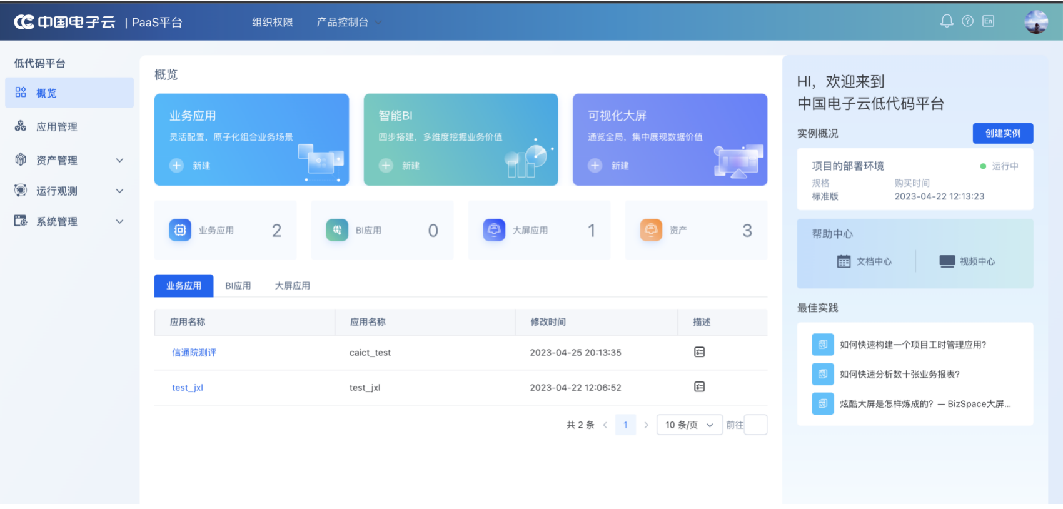Click the 2023-04-25 20:13:35 timestamp
This screenshot has height=509, width=1063.
[576, 353]
